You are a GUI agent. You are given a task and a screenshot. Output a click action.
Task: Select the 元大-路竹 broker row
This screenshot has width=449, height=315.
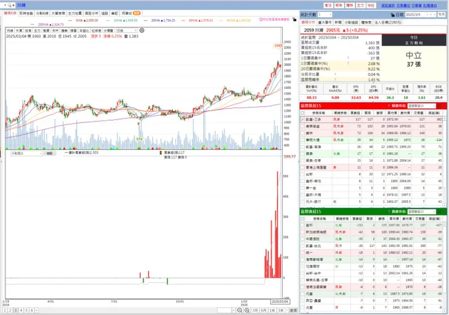(372, 202)
